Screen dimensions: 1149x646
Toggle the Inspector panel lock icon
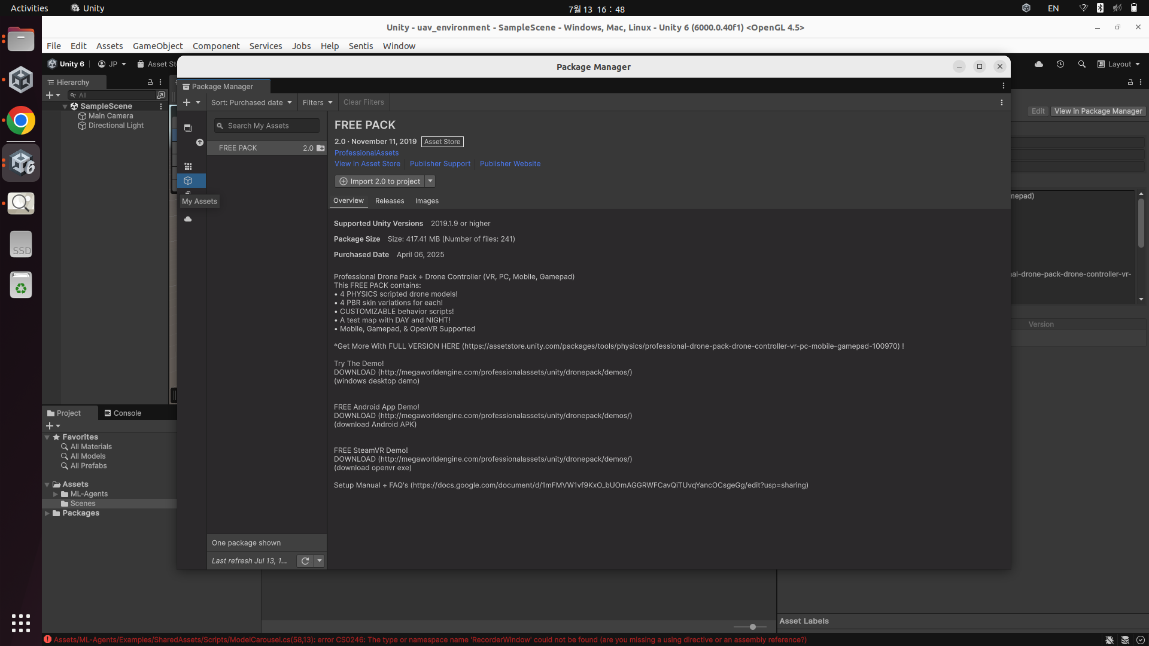1130,82
